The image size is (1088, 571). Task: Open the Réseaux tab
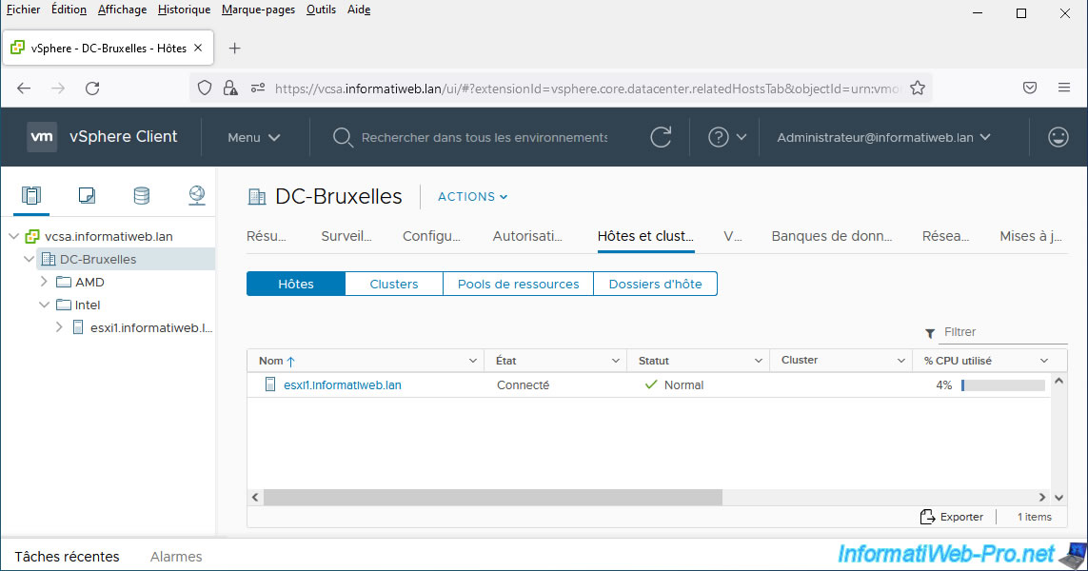(946, 237)
